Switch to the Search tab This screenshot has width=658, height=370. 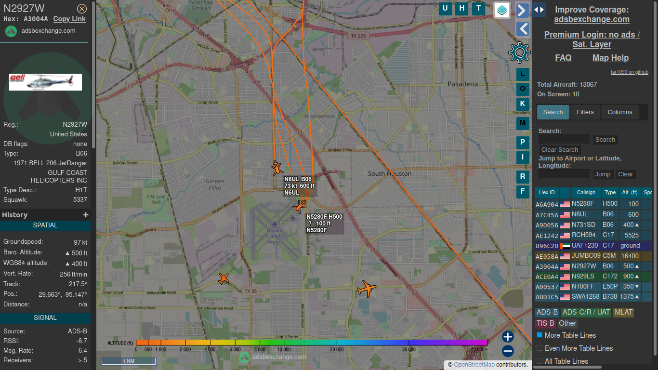pyautogui.click(x=553, y=112)
